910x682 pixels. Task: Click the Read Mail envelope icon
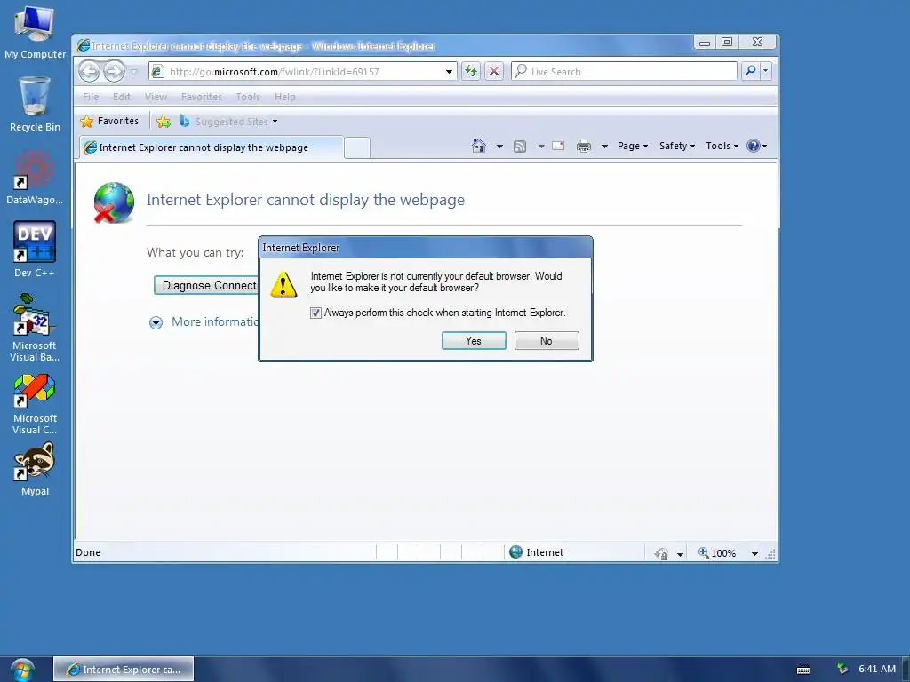coord(558,146)
